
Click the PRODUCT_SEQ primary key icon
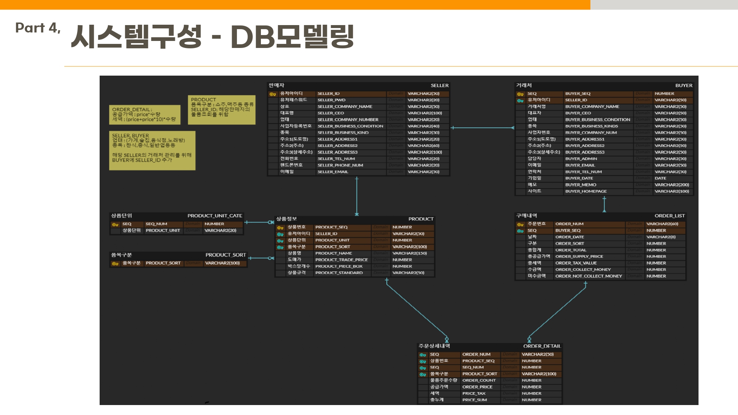(280, 228)
